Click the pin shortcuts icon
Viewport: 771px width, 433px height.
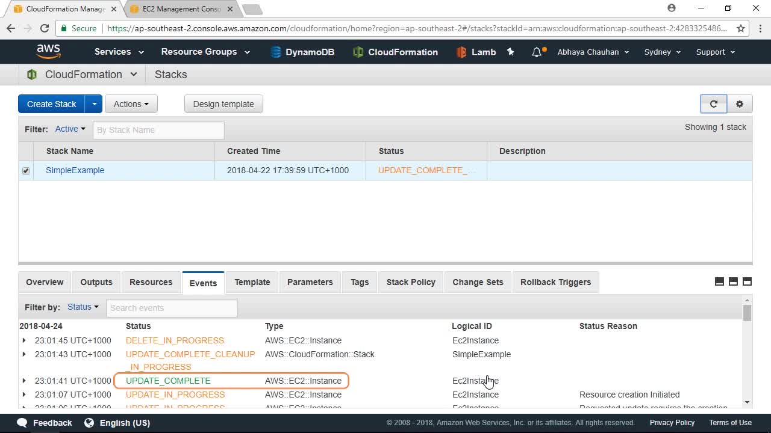pyautogui.click(x=511, y=52)
